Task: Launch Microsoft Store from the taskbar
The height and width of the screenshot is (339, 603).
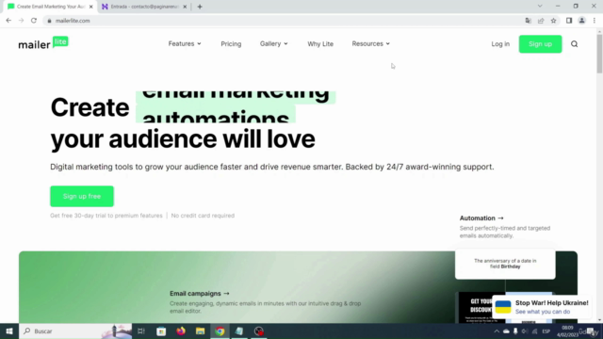Action: click(x=161, y=331)
